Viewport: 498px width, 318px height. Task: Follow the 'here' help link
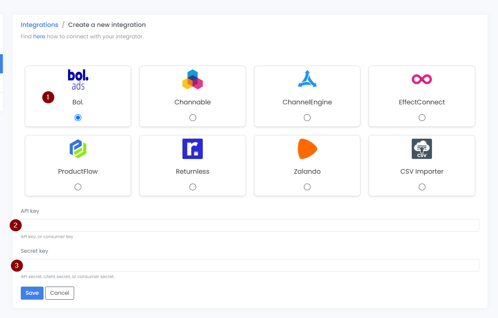coord(39,36)
